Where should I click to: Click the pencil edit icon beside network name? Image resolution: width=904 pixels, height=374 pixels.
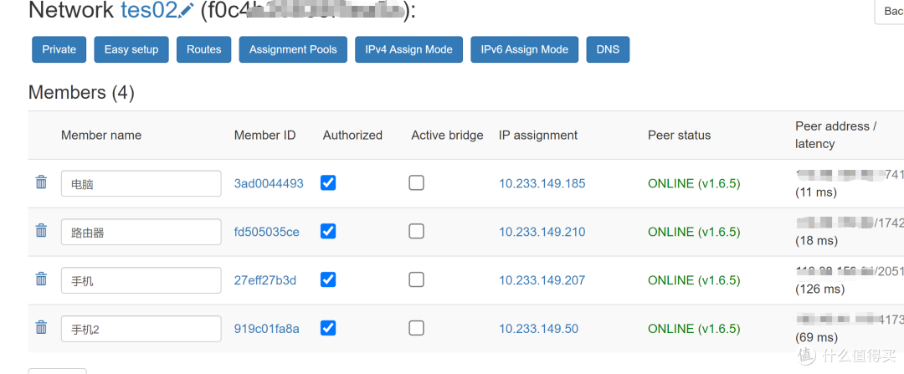[187, 11]
